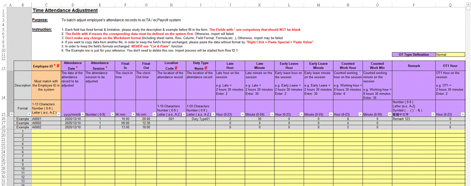Click the Time Attendance Adjustment title
This screenshot has width=471, height=186.
(65, 11)
